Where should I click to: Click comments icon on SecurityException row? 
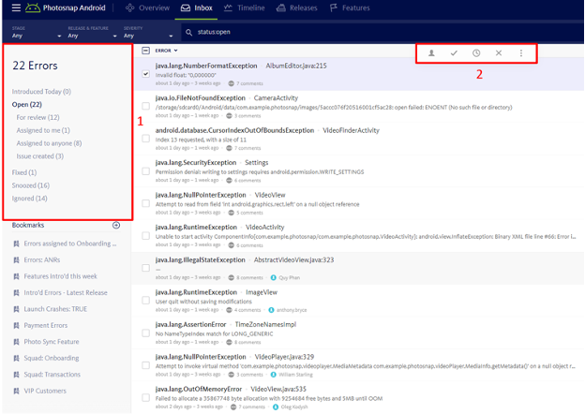[229, 181]
